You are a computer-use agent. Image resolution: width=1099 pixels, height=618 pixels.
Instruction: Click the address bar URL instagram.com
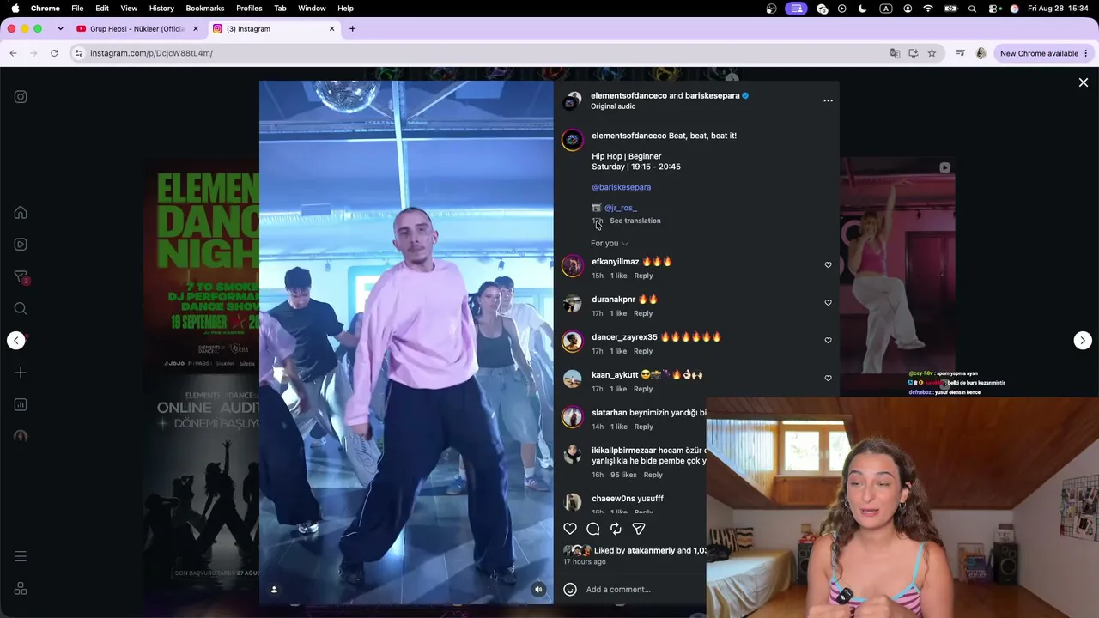pos(151,53)
